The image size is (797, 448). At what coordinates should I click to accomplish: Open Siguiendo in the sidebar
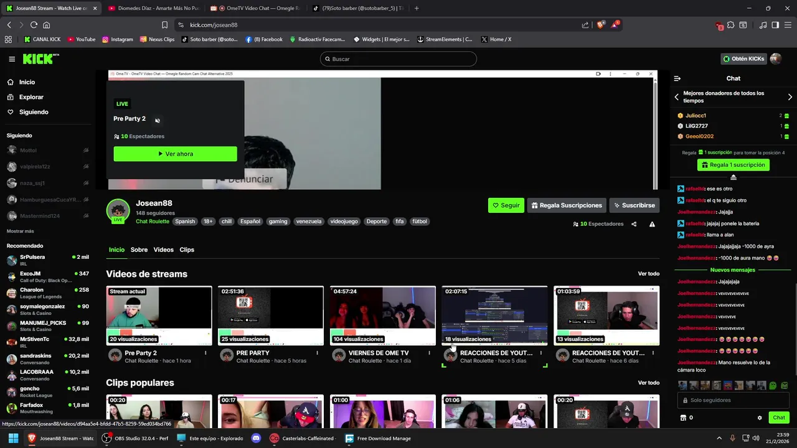(x=27, y=112)
